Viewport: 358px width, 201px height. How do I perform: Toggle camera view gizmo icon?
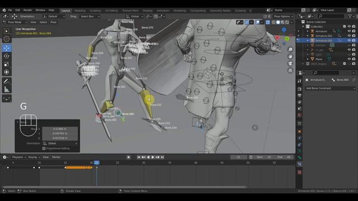coord(290,63)
